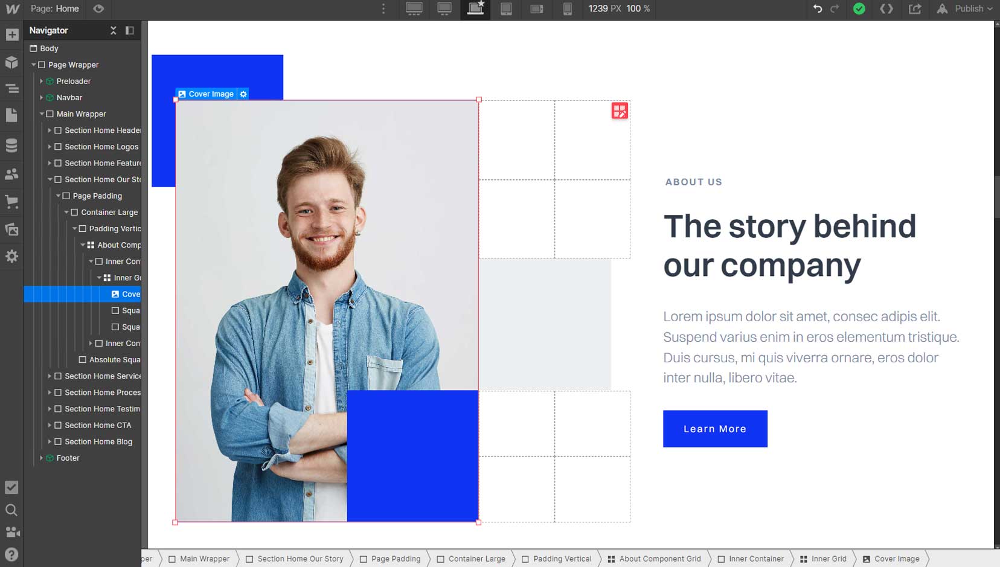Open the Pages panel

click(11, 115)
